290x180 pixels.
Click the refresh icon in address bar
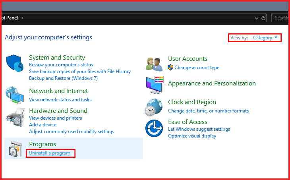263,18
